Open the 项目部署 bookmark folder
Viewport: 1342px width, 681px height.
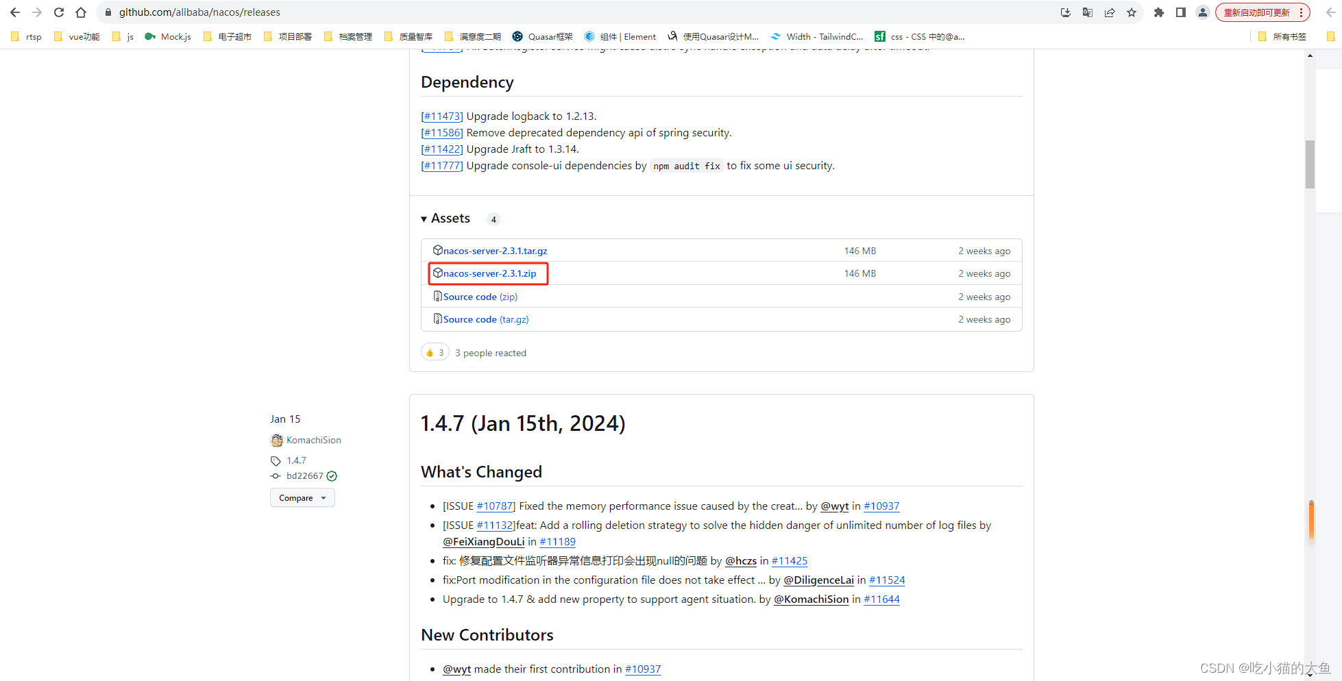coord(288,37)
